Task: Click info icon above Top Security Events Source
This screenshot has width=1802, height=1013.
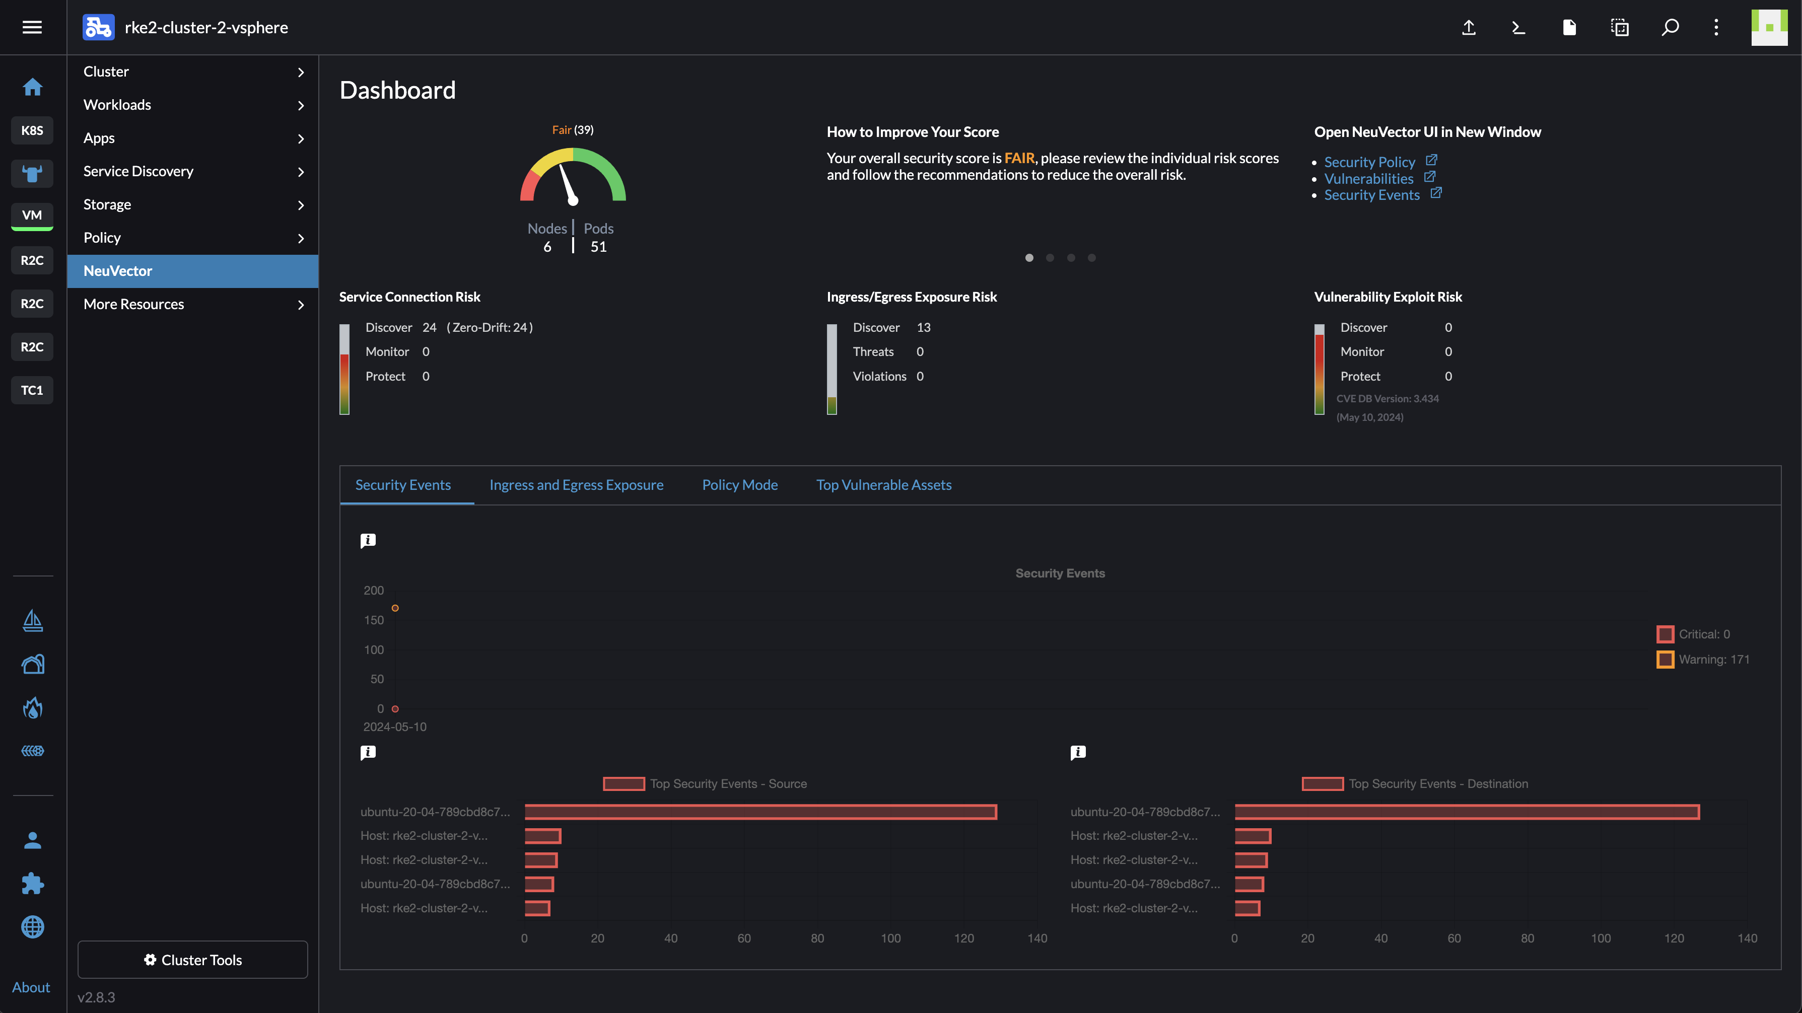Action: pyautogui.click(x=368, y=752)
